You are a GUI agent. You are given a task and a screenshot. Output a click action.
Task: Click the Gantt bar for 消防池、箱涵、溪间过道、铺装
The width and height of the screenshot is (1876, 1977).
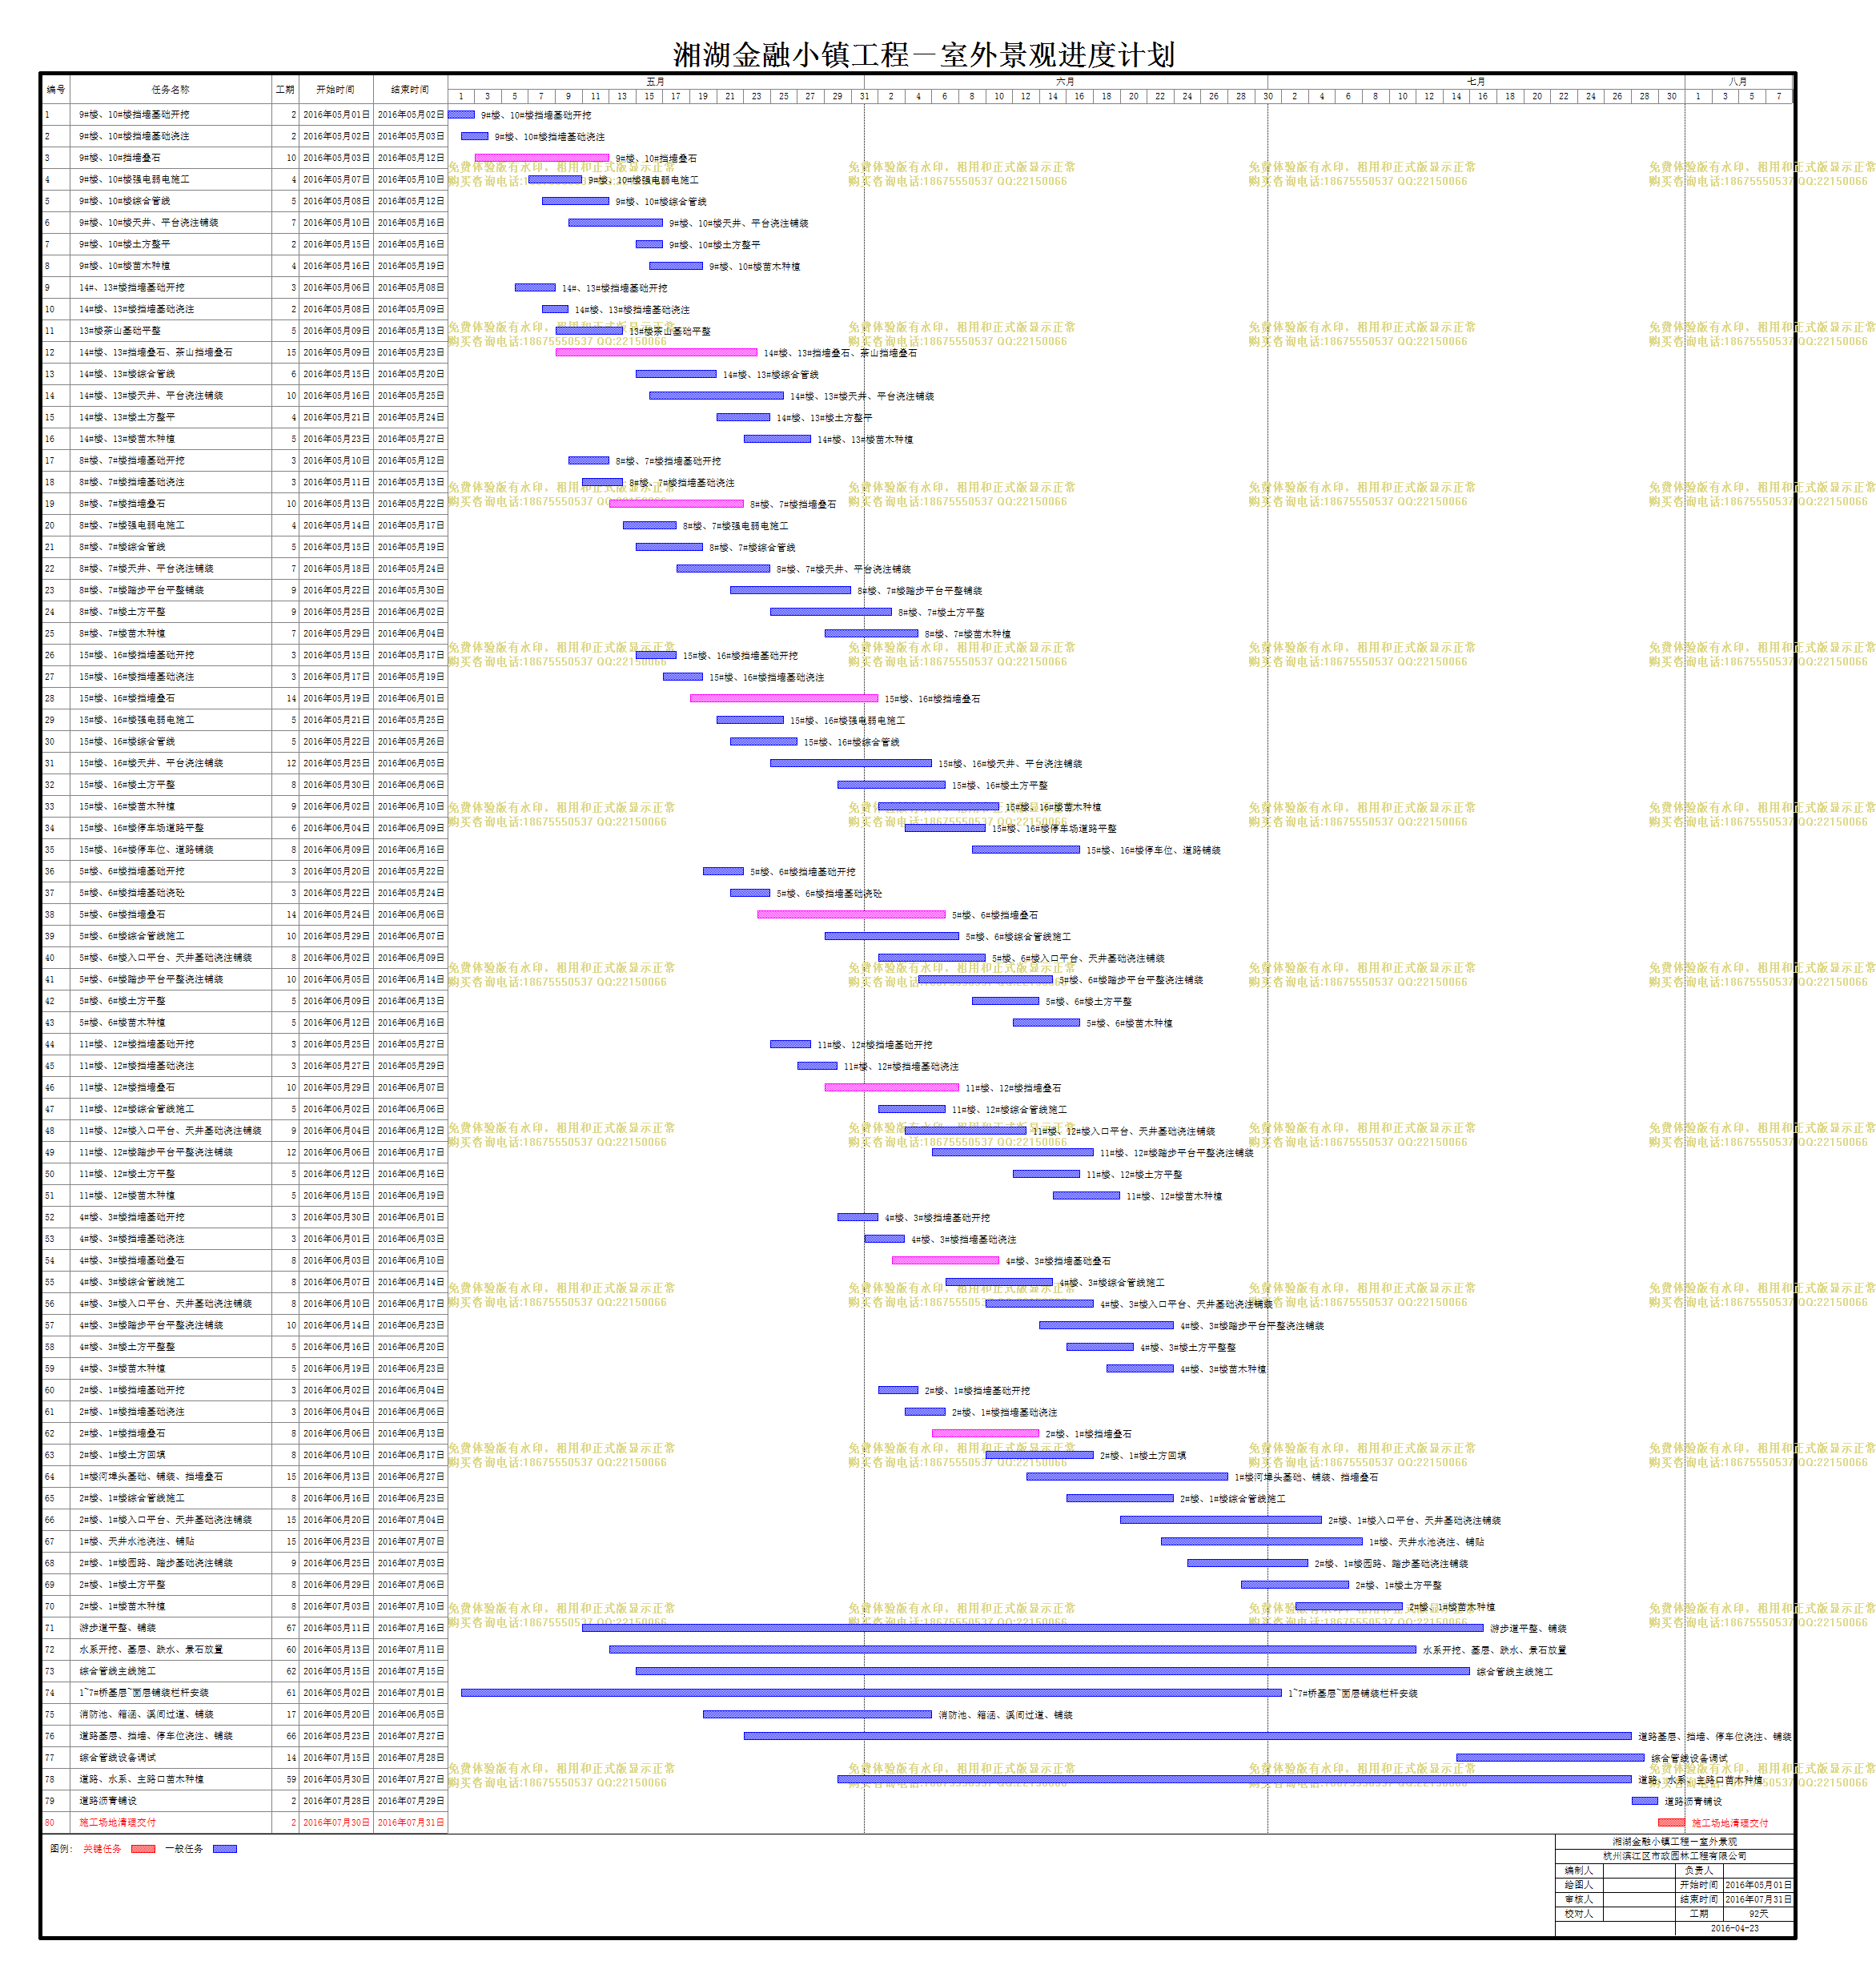click(x=817, y=1714)
